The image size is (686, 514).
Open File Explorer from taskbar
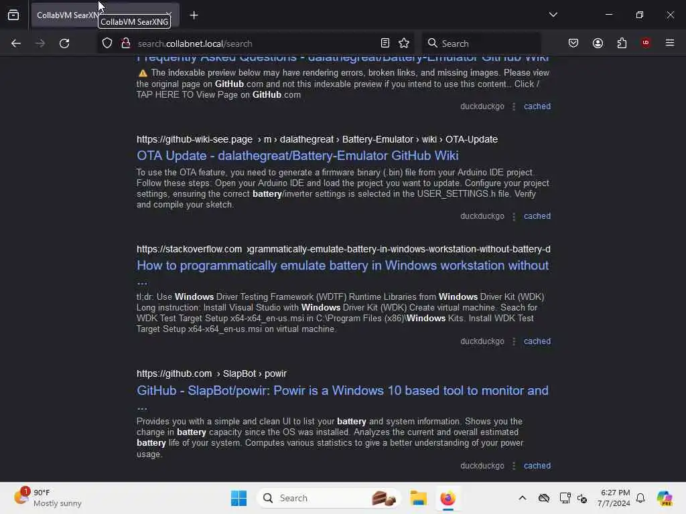pos(418,498)
